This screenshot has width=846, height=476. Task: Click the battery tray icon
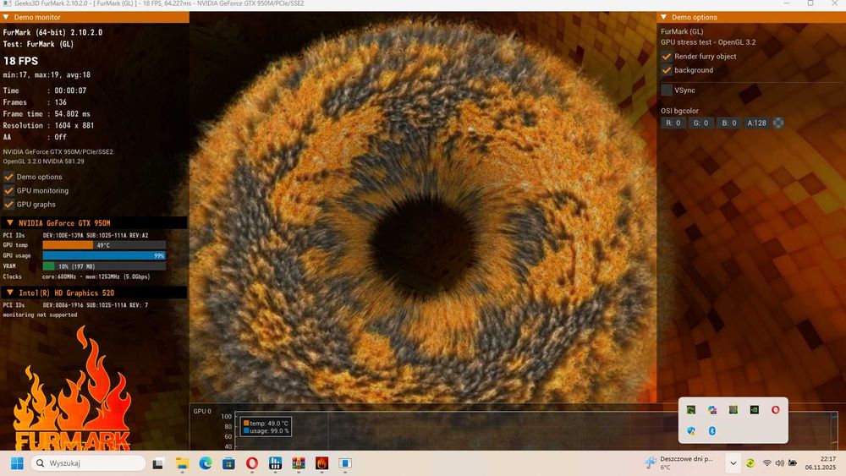[x=793, y=463]
